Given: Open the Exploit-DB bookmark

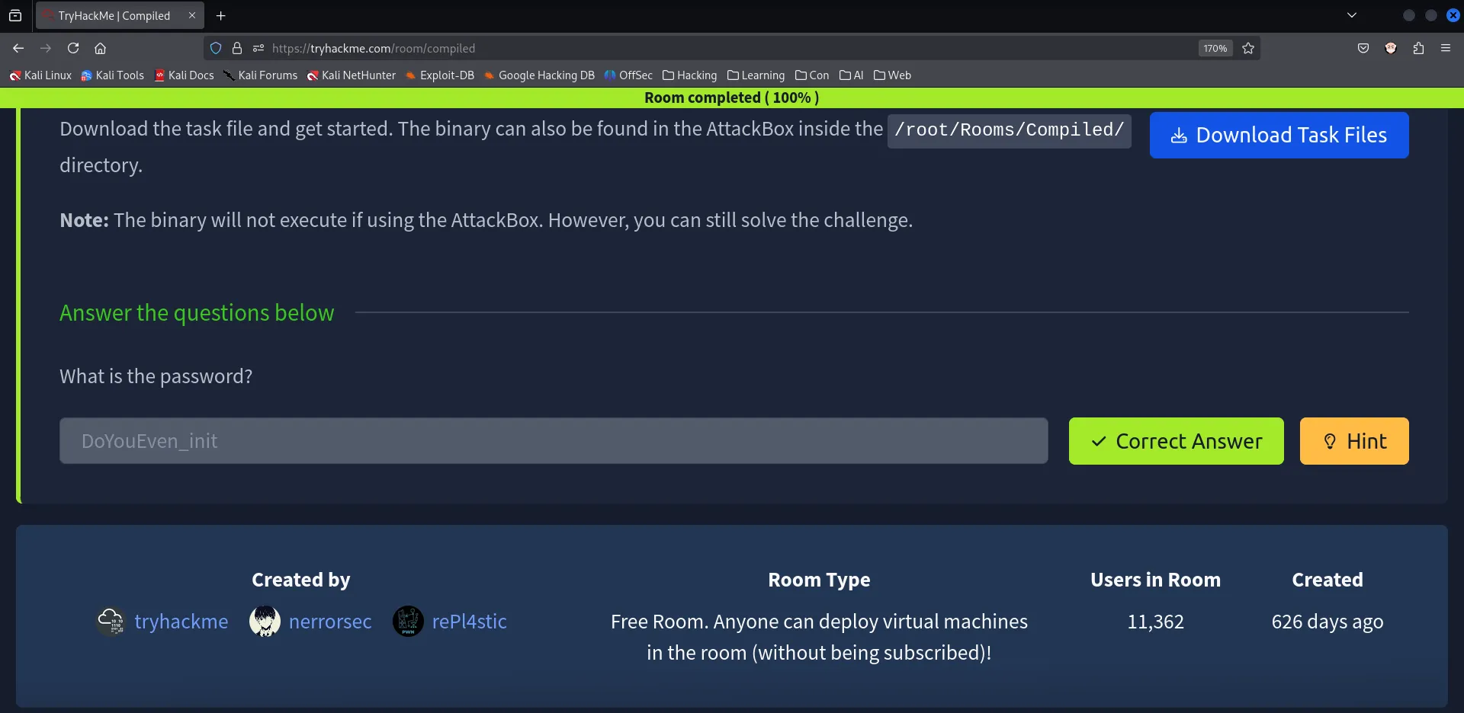Looking at the screenshot, I should click(440, 75).
